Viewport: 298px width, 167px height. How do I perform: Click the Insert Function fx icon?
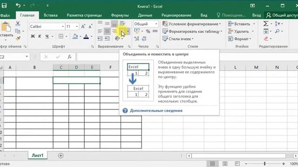(x=69, y=57)
